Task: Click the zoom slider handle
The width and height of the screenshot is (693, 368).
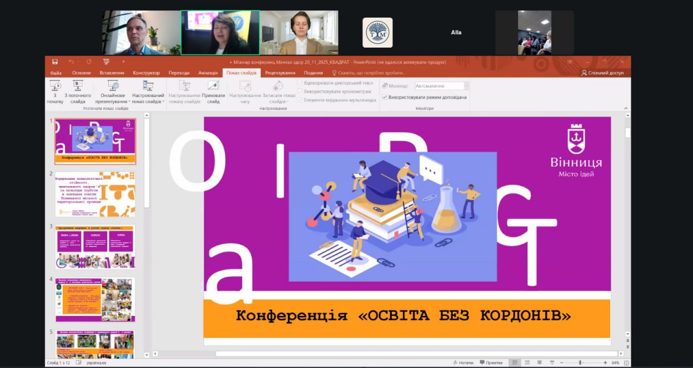Action: 580,363
